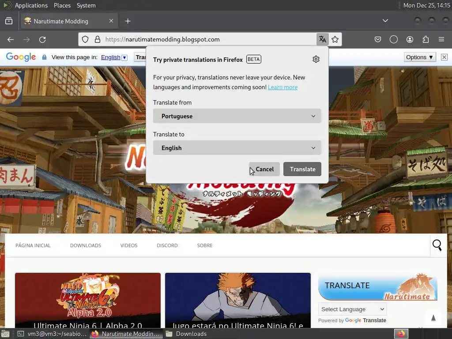The width and height of the screenshot is (452, 339).
Task: Select the Narutimate Modding browser tab
Action: (x=69, y=21)
